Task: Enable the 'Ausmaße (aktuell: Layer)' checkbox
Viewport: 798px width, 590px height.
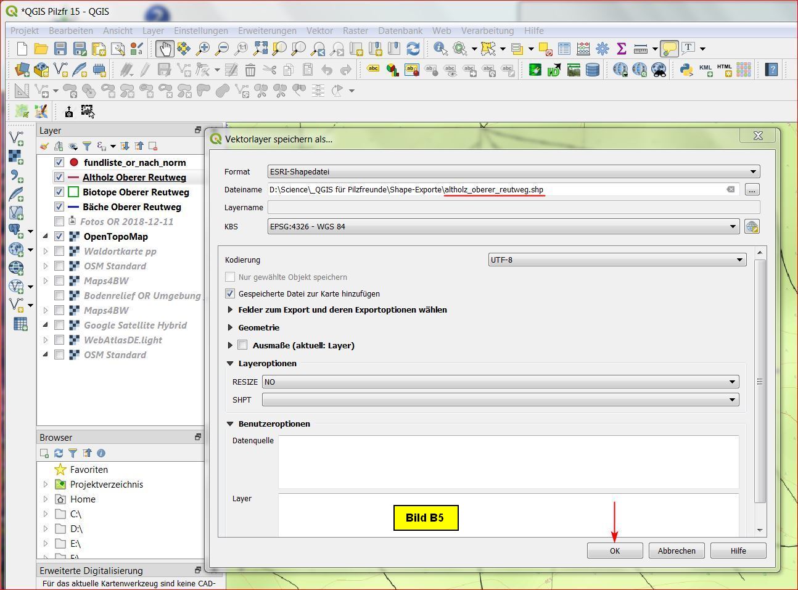Action: [242, 345]
